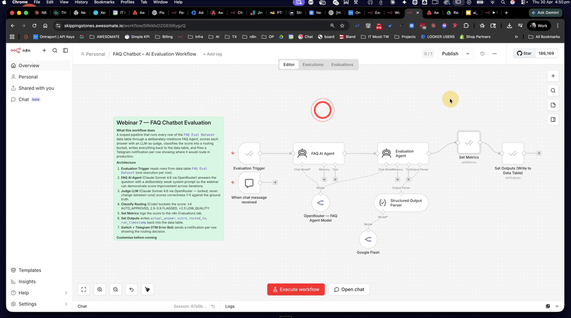Open workflow history clock icon
This screenshot has height=318, width=571.
click(x=482, y=54)
